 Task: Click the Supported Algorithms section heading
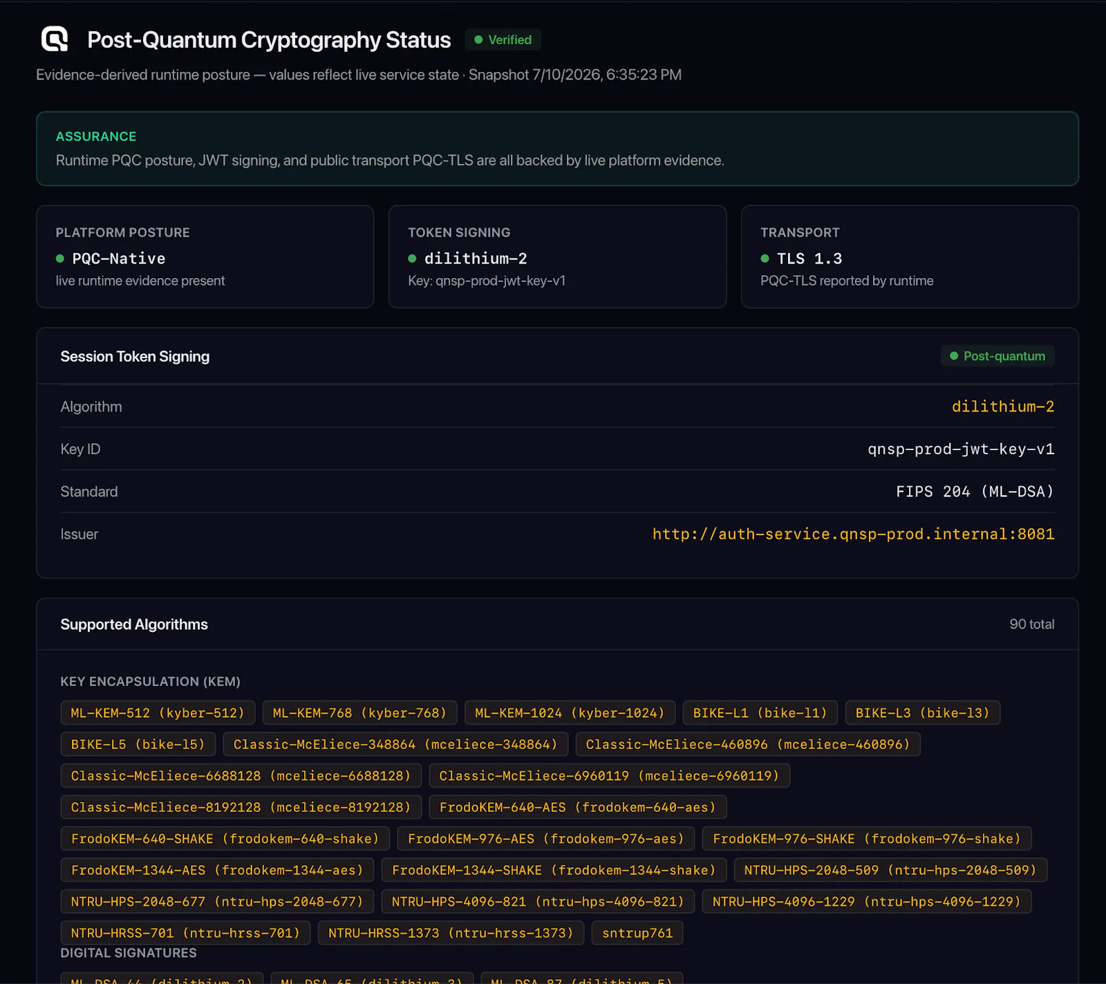click(x=134, y=624)
